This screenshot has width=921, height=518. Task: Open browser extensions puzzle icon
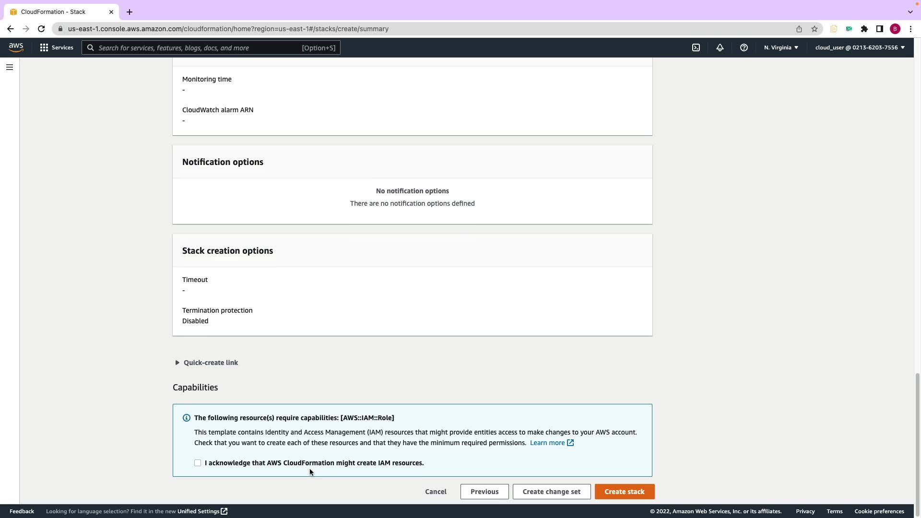(x=864, y=29)
